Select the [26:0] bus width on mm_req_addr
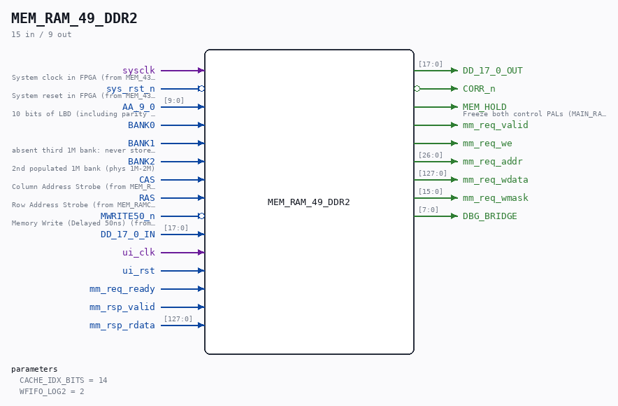This screenshot has width=618, height=406. [431, 155]
